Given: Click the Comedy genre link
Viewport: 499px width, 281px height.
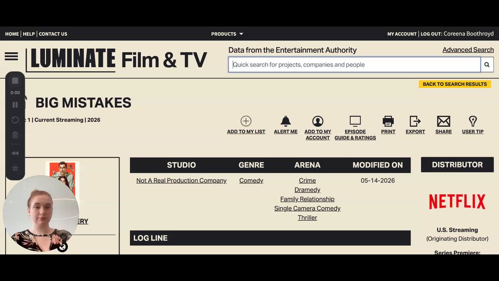Looking at the screenshot, I should 251,181.
